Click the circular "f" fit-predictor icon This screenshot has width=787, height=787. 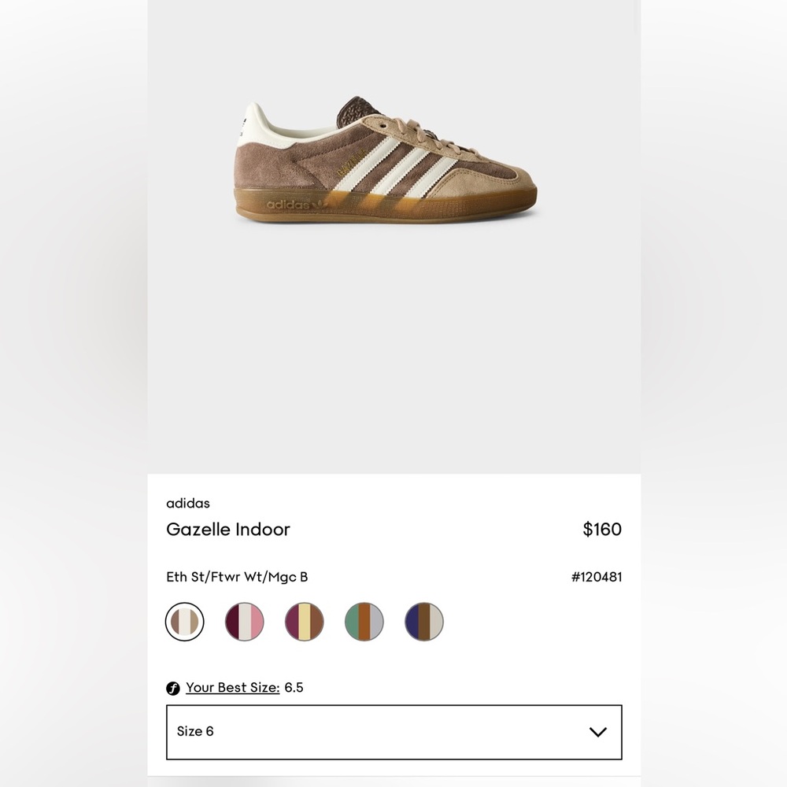point(173,687)
